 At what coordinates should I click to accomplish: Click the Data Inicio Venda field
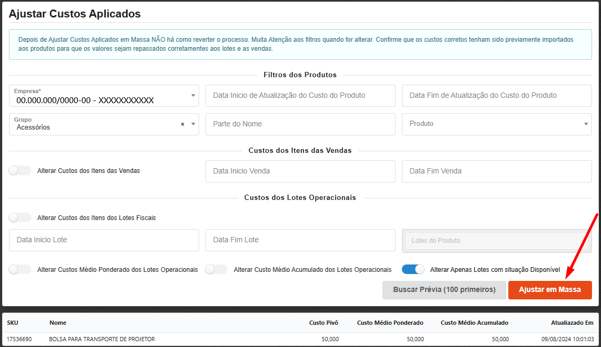click(300, 171)
